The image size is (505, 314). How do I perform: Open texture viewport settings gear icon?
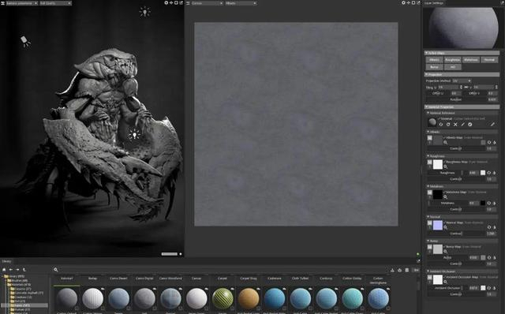click(403, 2)
